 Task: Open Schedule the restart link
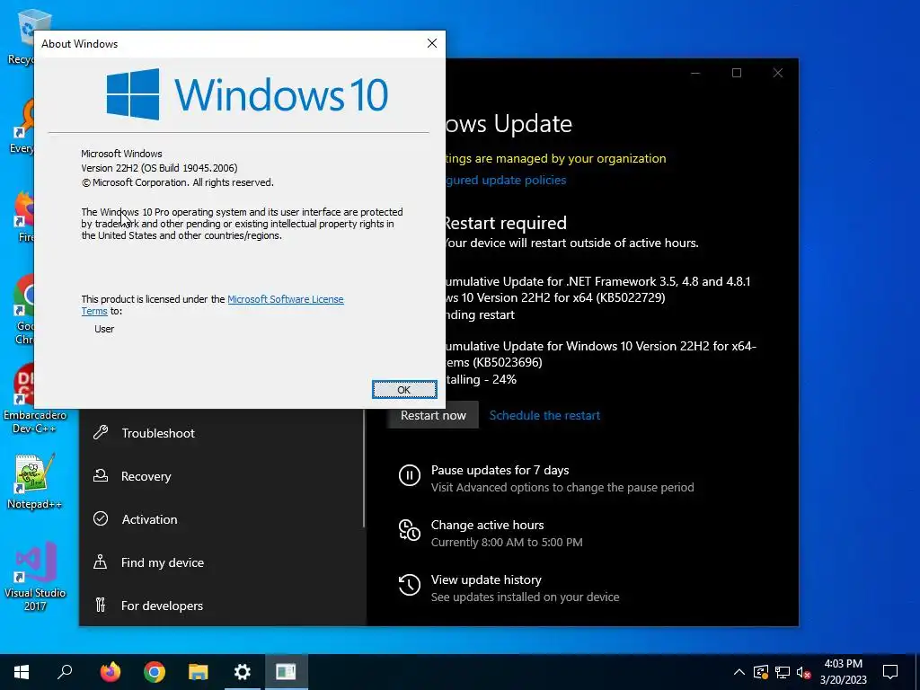tap(544, 415)
